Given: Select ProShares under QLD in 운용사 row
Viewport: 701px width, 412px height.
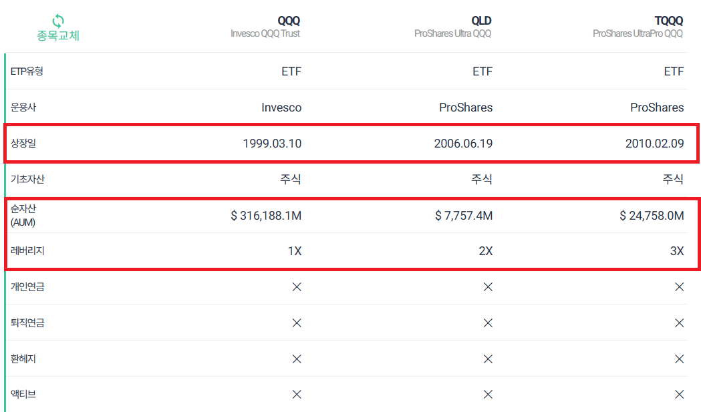Looking at the screenshot, I should coord(465,108).
